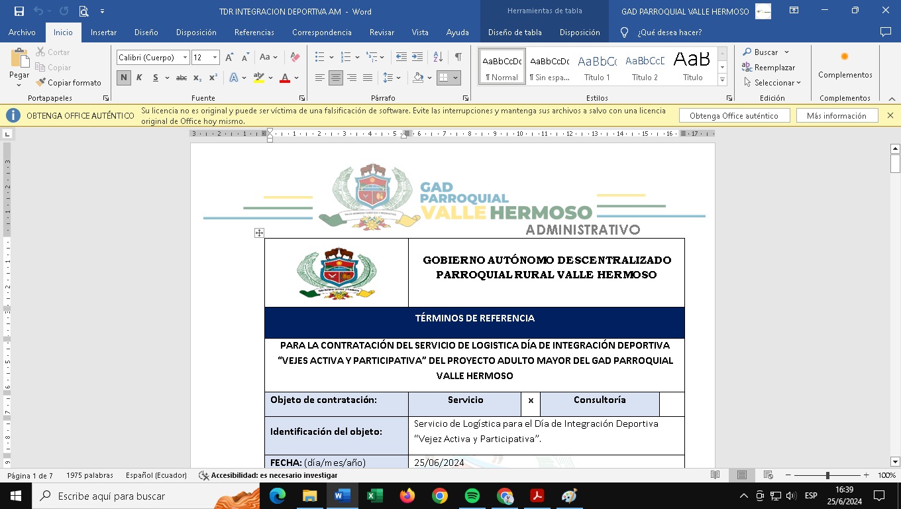Toggle center alignment
901x509 pixels.
click(336, 78)
